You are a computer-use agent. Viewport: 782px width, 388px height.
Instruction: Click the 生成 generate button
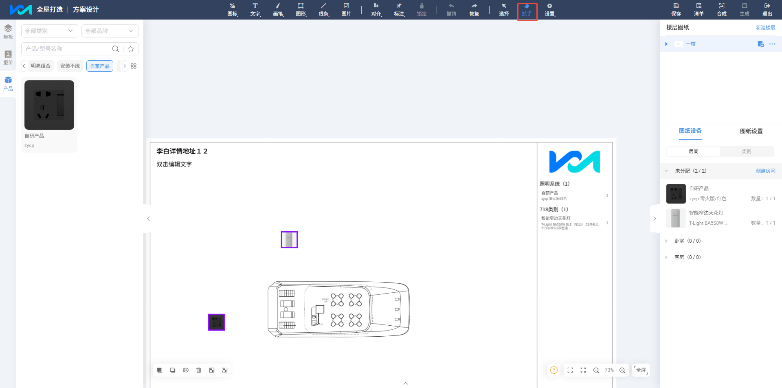745,10
